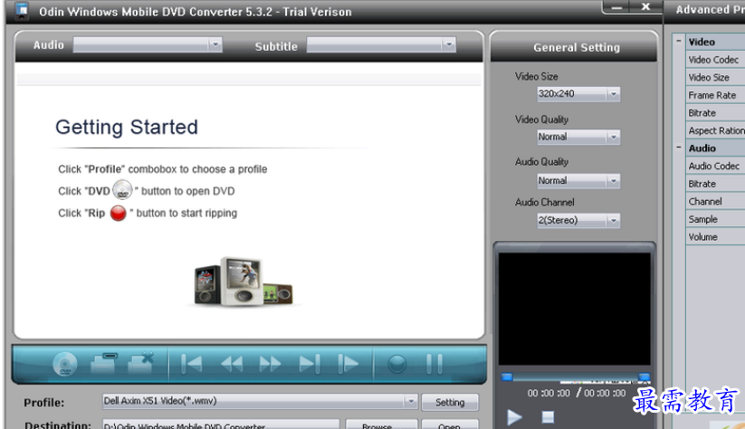Stop the preview playback with the square button
The height and width of the screenshot is (429, 745).
pos(548,417)
